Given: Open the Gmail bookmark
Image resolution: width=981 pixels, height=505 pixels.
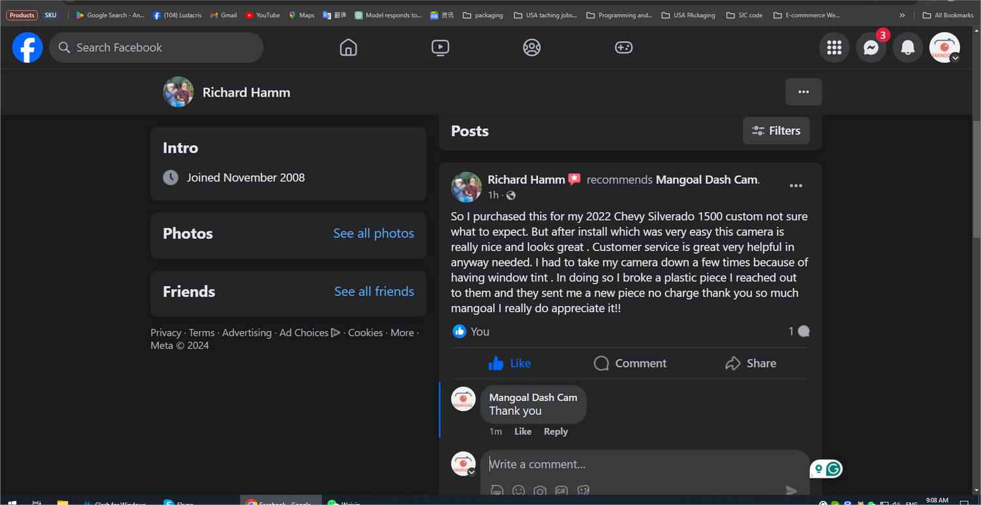Looking at the screenshot, I should pyautogui.click(x=224, y=15).
